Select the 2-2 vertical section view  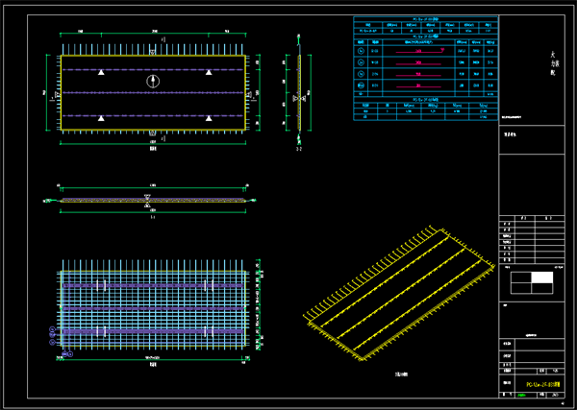[x=299, y=90]
